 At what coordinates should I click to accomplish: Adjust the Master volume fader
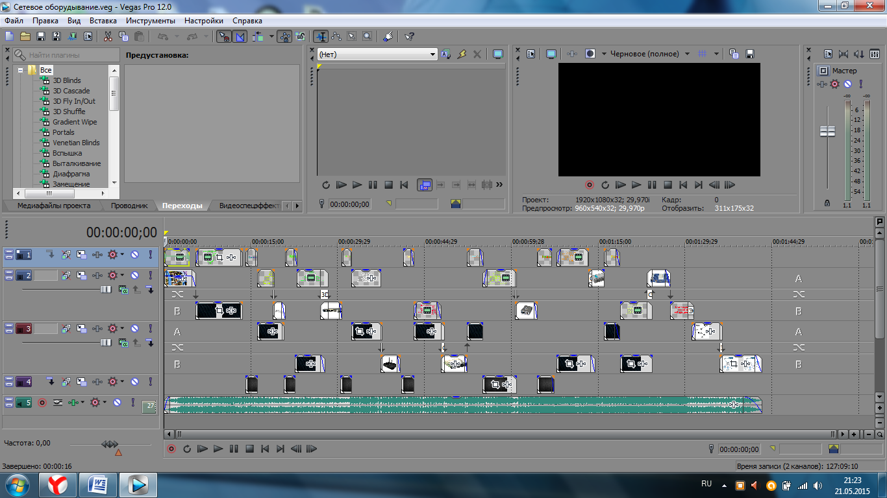827,132
